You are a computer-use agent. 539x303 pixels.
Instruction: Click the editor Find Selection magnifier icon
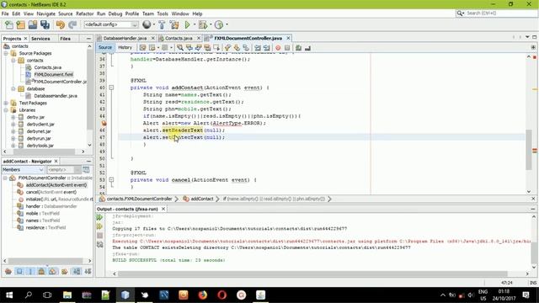pos(179,48)
